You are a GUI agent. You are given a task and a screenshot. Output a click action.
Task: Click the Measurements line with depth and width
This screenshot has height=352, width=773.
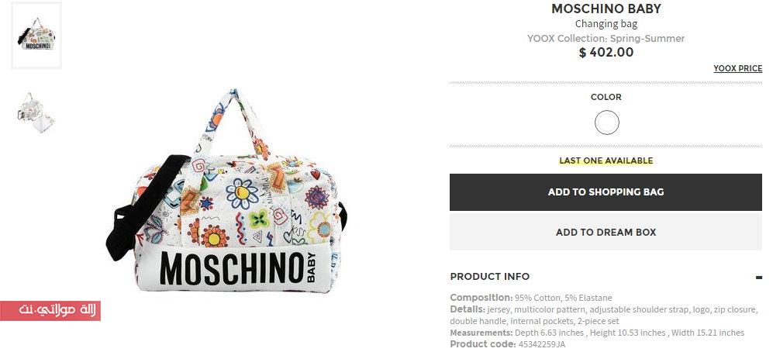click(x=597, y=333)
